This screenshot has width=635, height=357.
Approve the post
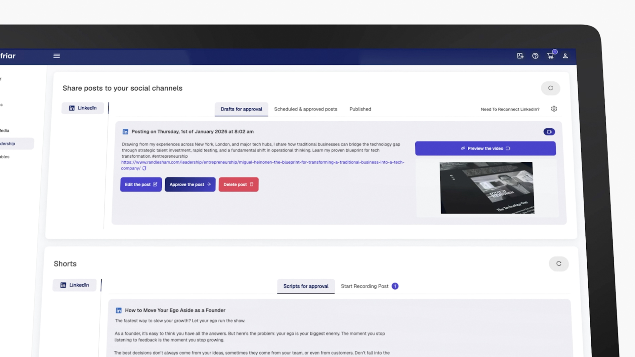(190, 184)
